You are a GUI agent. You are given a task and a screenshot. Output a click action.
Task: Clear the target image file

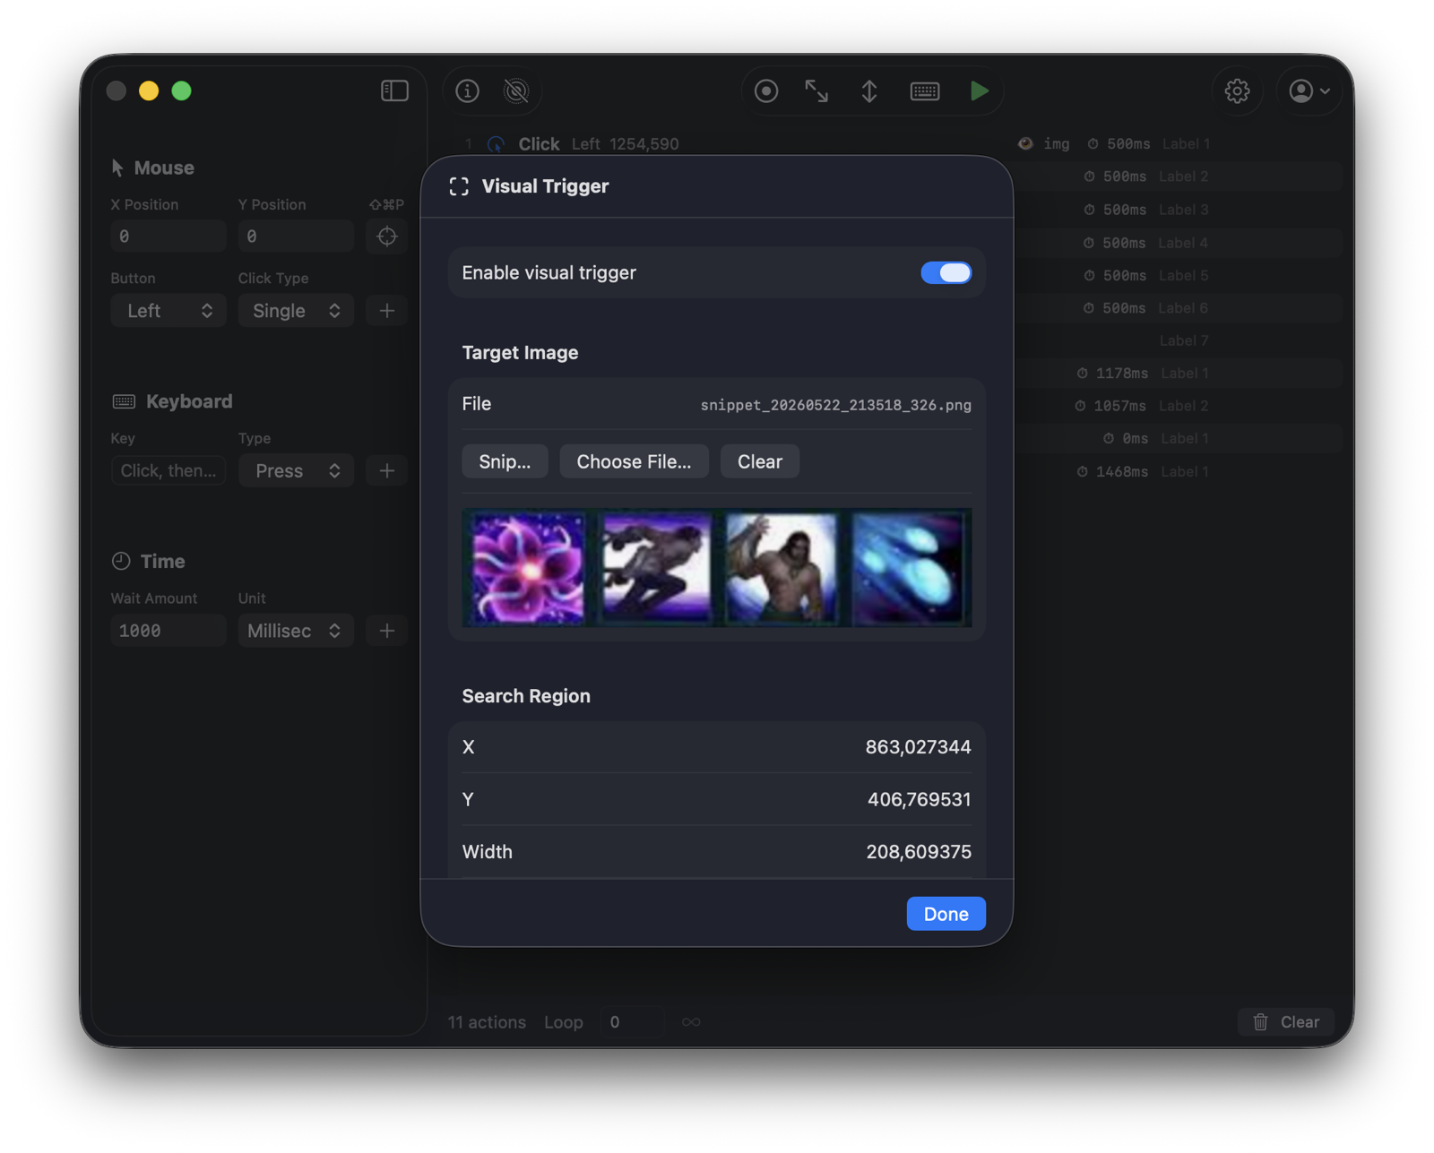tap(759, 461)
